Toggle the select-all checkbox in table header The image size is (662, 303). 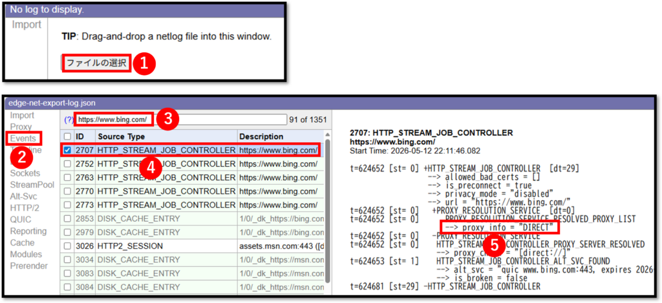click(67, 137)
